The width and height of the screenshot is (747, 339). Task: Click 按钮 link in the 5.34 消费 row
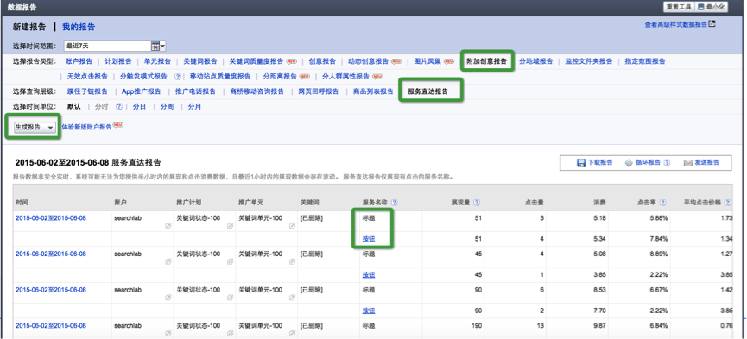(369, 239)
